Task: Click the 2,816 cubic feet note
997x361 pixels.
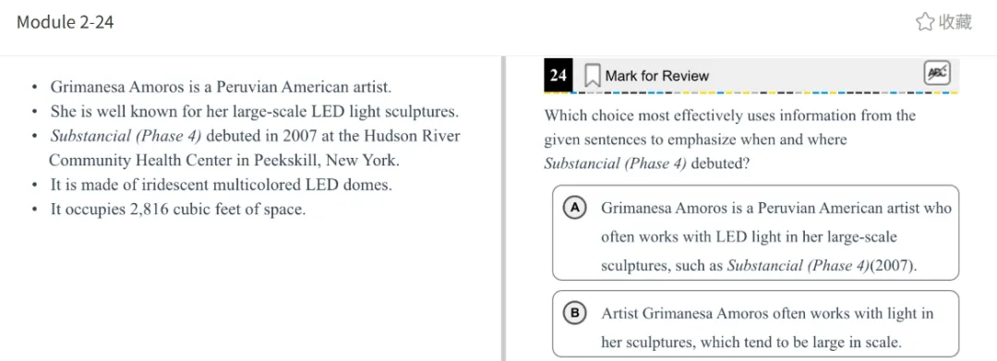Action: click(x=178, y=209)
